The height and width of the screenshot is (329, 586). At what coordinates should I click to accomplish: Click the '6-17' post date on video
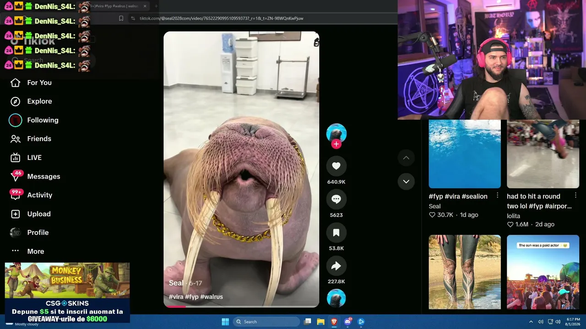tap(195, 283)
